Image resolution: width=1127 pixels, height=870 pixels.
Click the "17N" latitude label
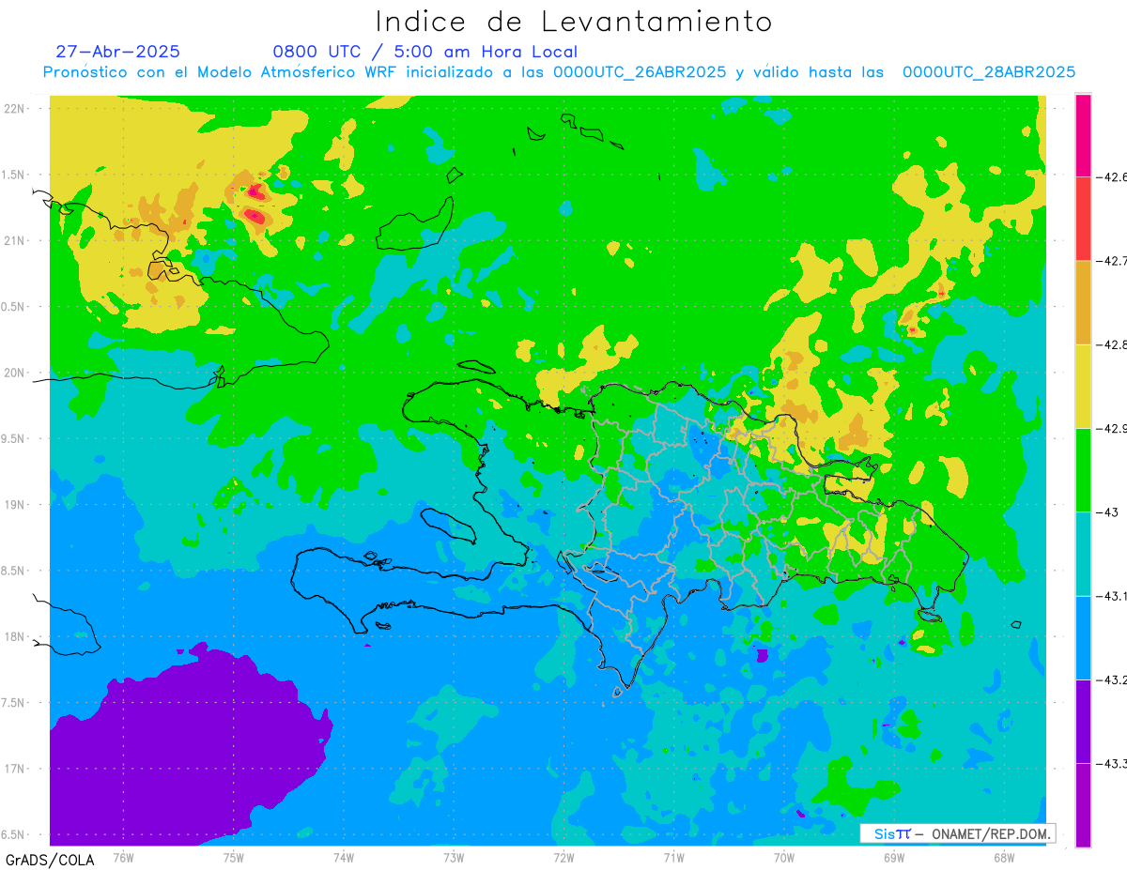click(x=14, y=769)
